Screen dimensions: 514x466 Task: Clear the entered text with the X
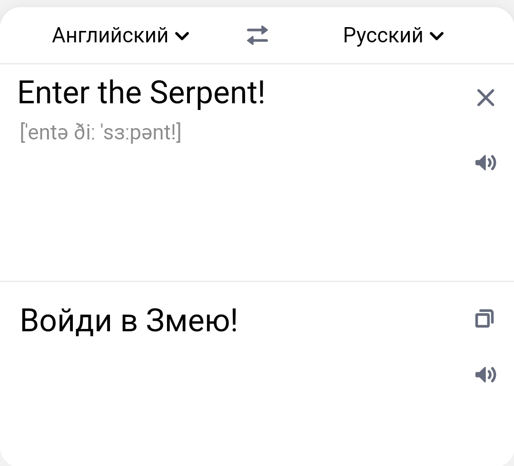pos(485,98)
